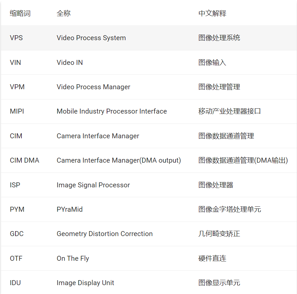Click the MIPI abbreviation cell

17,111
